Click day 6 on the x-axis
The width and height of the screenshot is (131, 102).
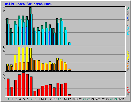point(28,99)
